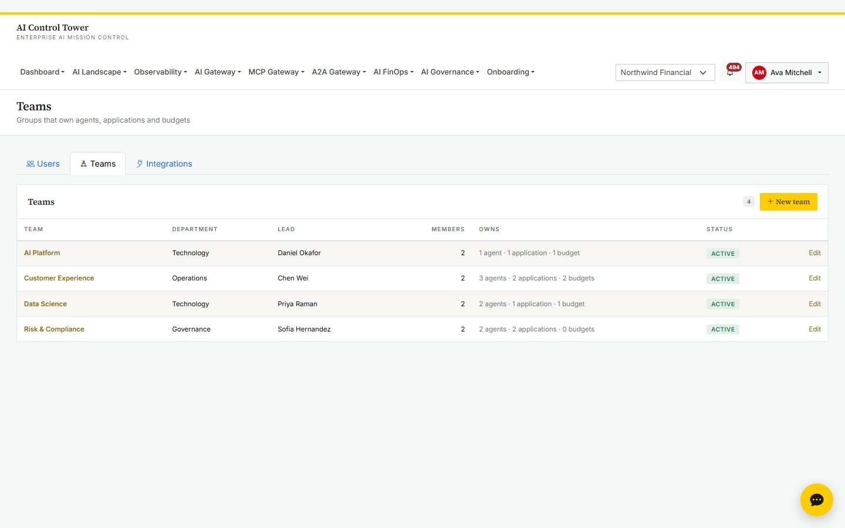Open the Data Science team

click(45, 304)
